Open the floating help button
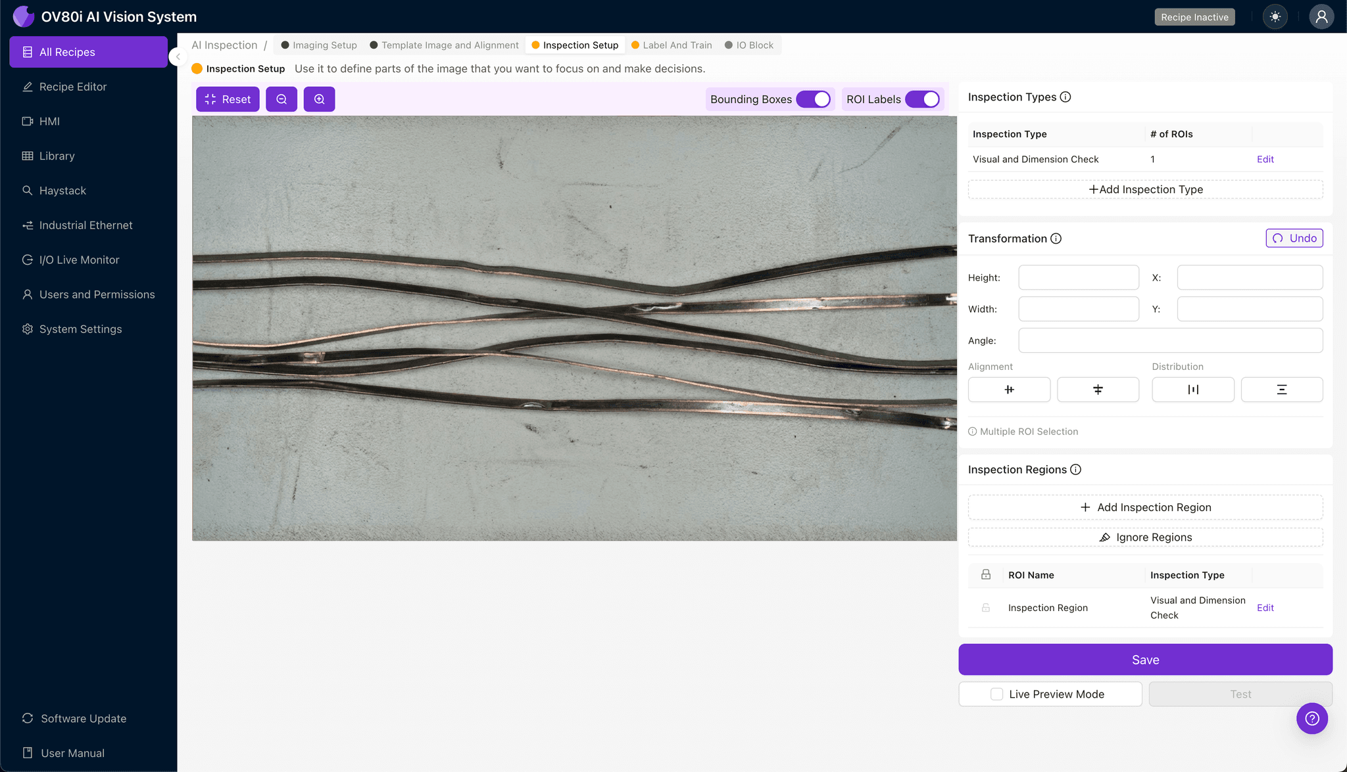The image size is (1347, 772). [x=1312, y=718]
